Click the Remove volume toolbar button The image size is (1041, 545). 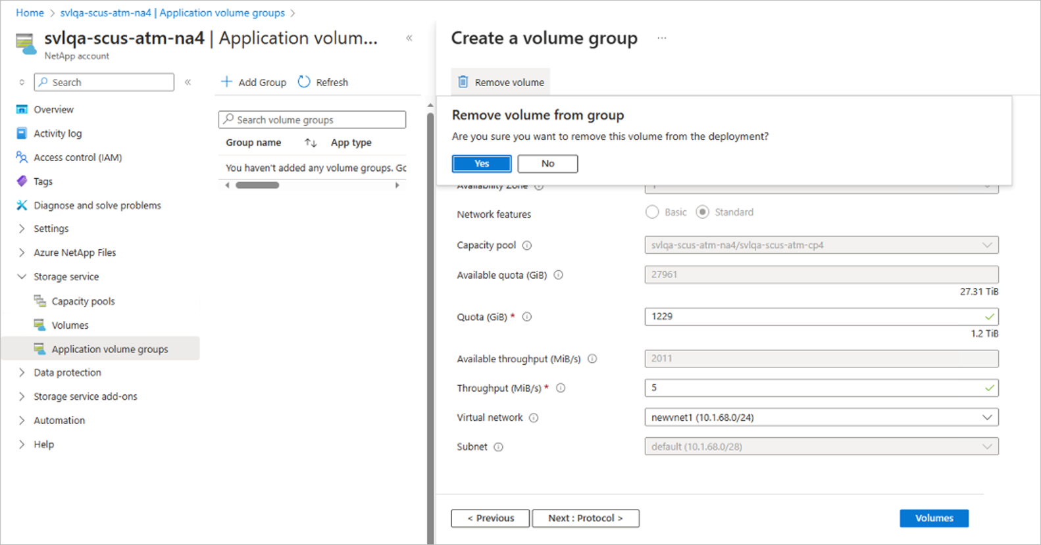[501, 82]
